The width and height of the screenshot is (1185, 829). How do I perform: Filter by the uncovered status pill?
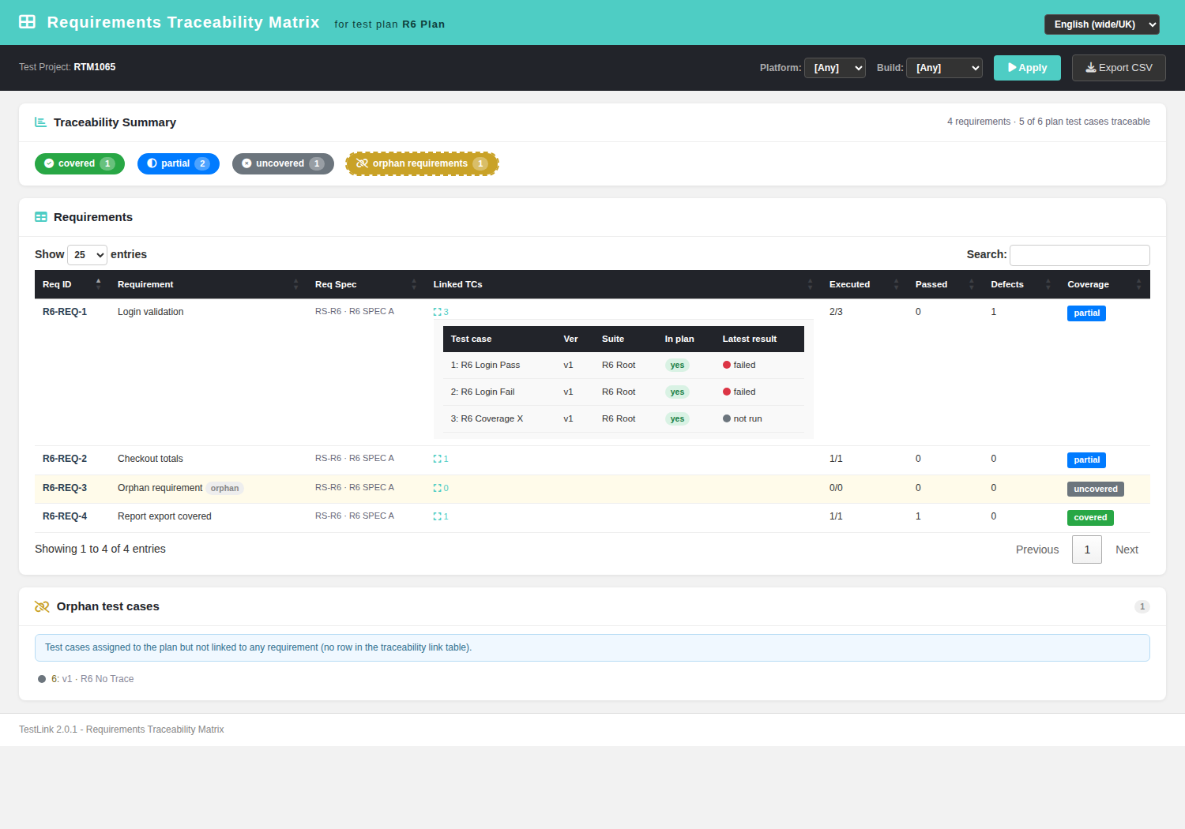pos(283,163)
